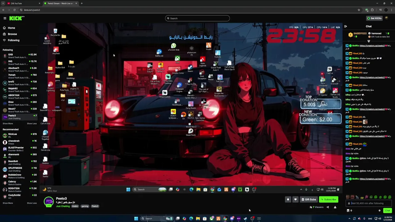This screenshot has height=222, width=395.
Task: Open ABOKYAN channel in sidebar
Action: (19, 97)
